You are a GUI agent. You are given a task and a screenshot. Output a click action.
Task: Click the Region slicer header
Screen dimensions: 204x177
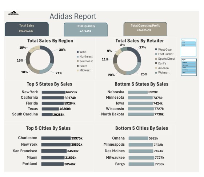184,60
